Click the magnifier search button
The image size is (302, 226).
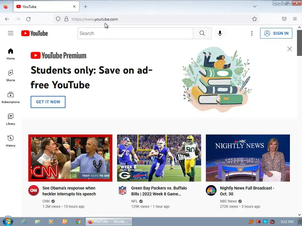tap(202, 33)
